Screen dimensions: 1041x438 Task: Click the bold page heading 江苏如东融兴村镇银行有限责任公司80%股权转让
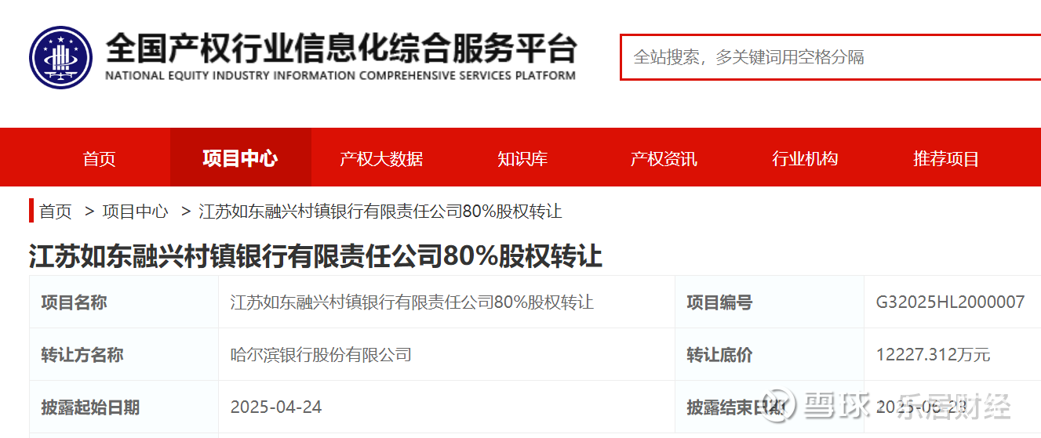point(315,256)
